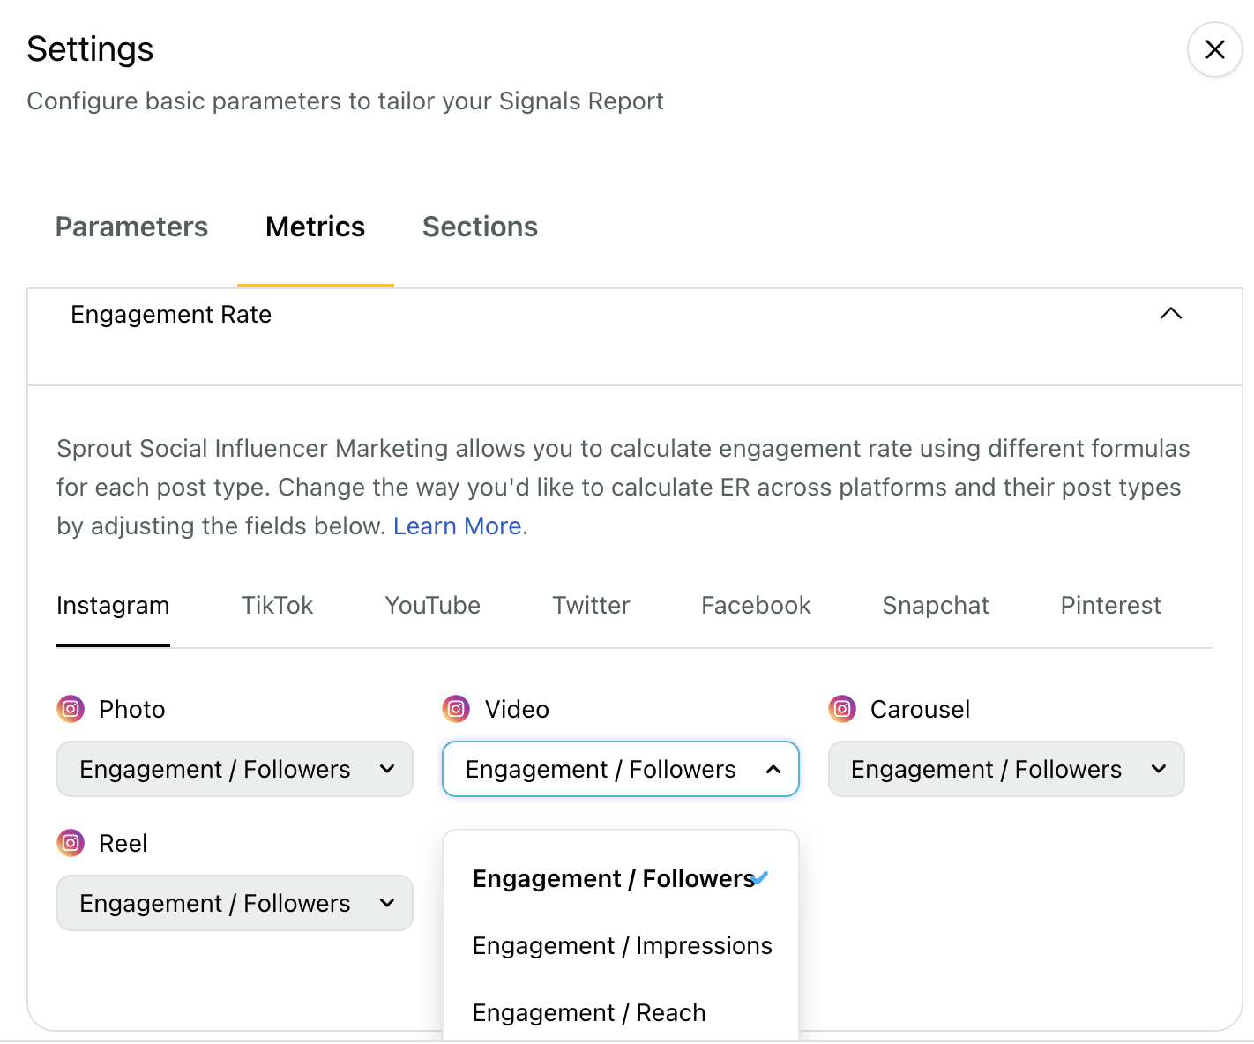
Task: Switch to the Pinterest platform tab
Action: [1110, 606]
